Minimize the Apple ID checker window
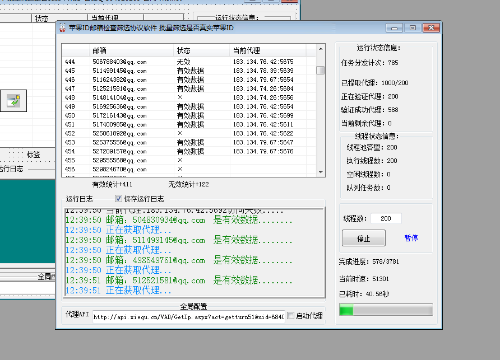Viewport: 500px width, 360px height. click(x=394, y=28)
